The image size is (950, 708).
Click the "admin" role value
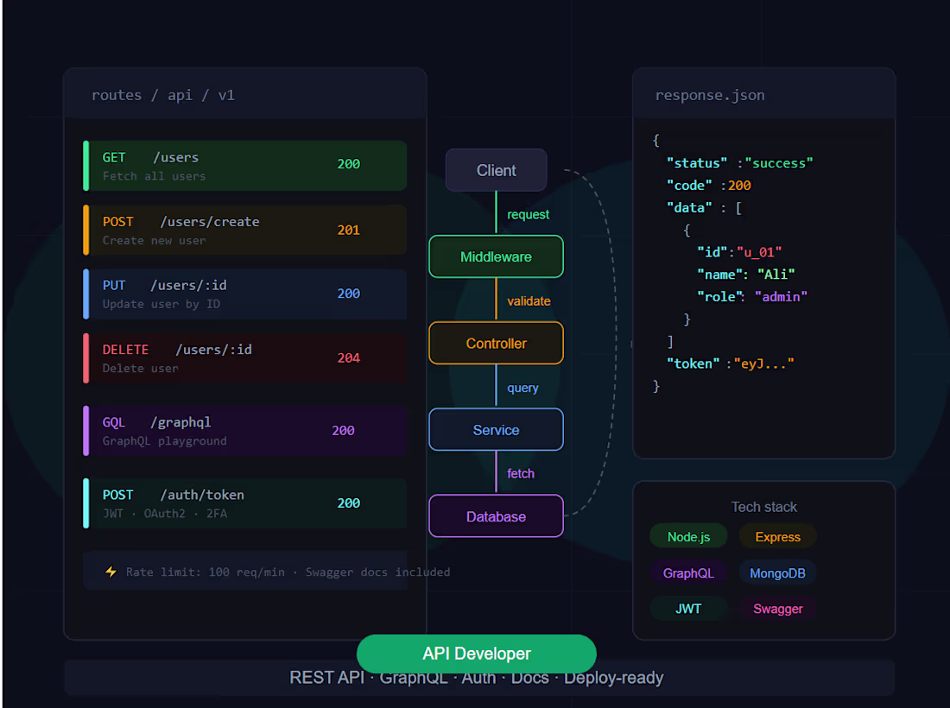coord(781,296)
